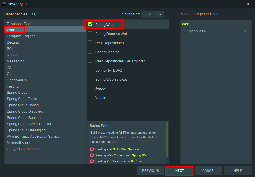255x177 pixels.
Task: Select the NoSQL category
Action: [45, 55]
